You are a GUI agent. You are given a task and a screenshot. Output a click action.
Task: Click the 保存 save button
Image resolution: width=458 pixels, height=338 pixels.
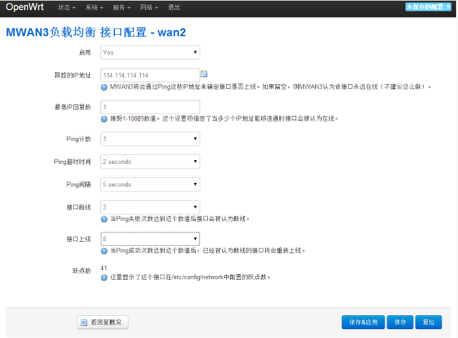point(400,322)
